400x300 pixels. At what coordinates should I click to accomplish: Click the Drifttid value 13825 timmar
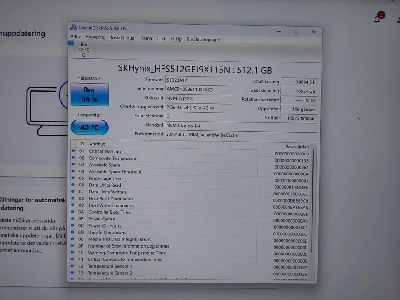[x=298, y=118]
